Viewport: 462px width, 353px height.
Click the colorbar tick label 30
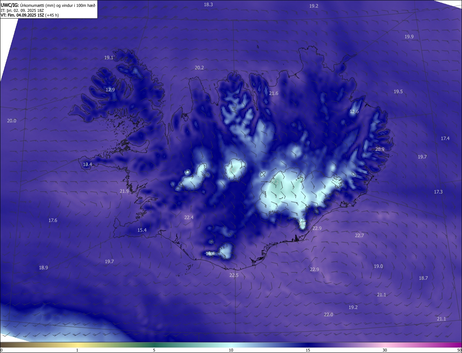385,350
